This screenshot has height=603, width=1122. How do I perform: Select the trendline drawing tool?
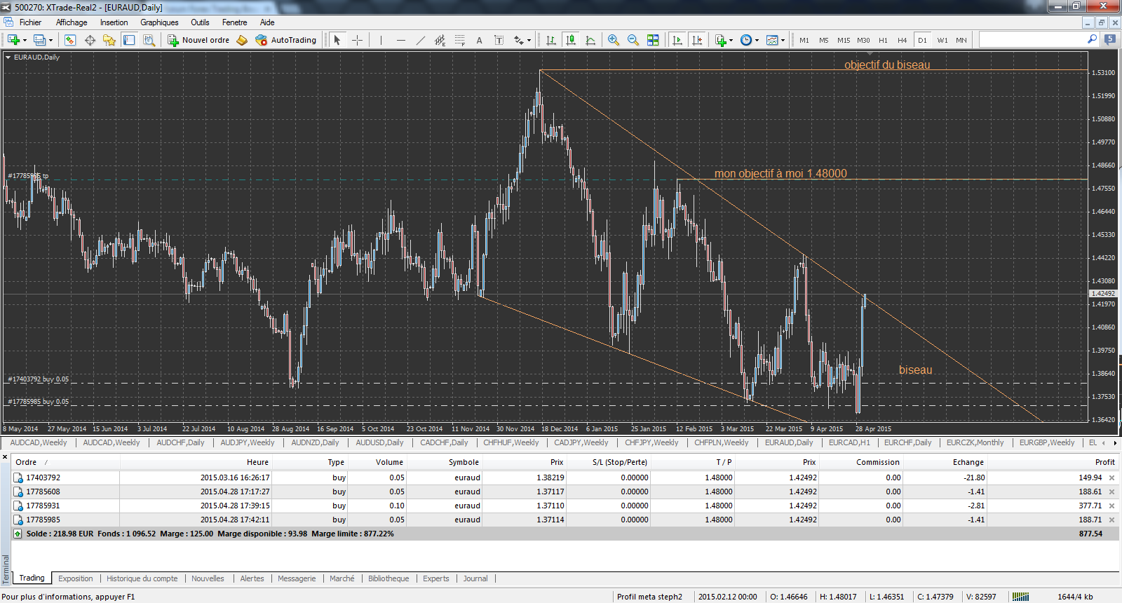[x=420, y=40]
